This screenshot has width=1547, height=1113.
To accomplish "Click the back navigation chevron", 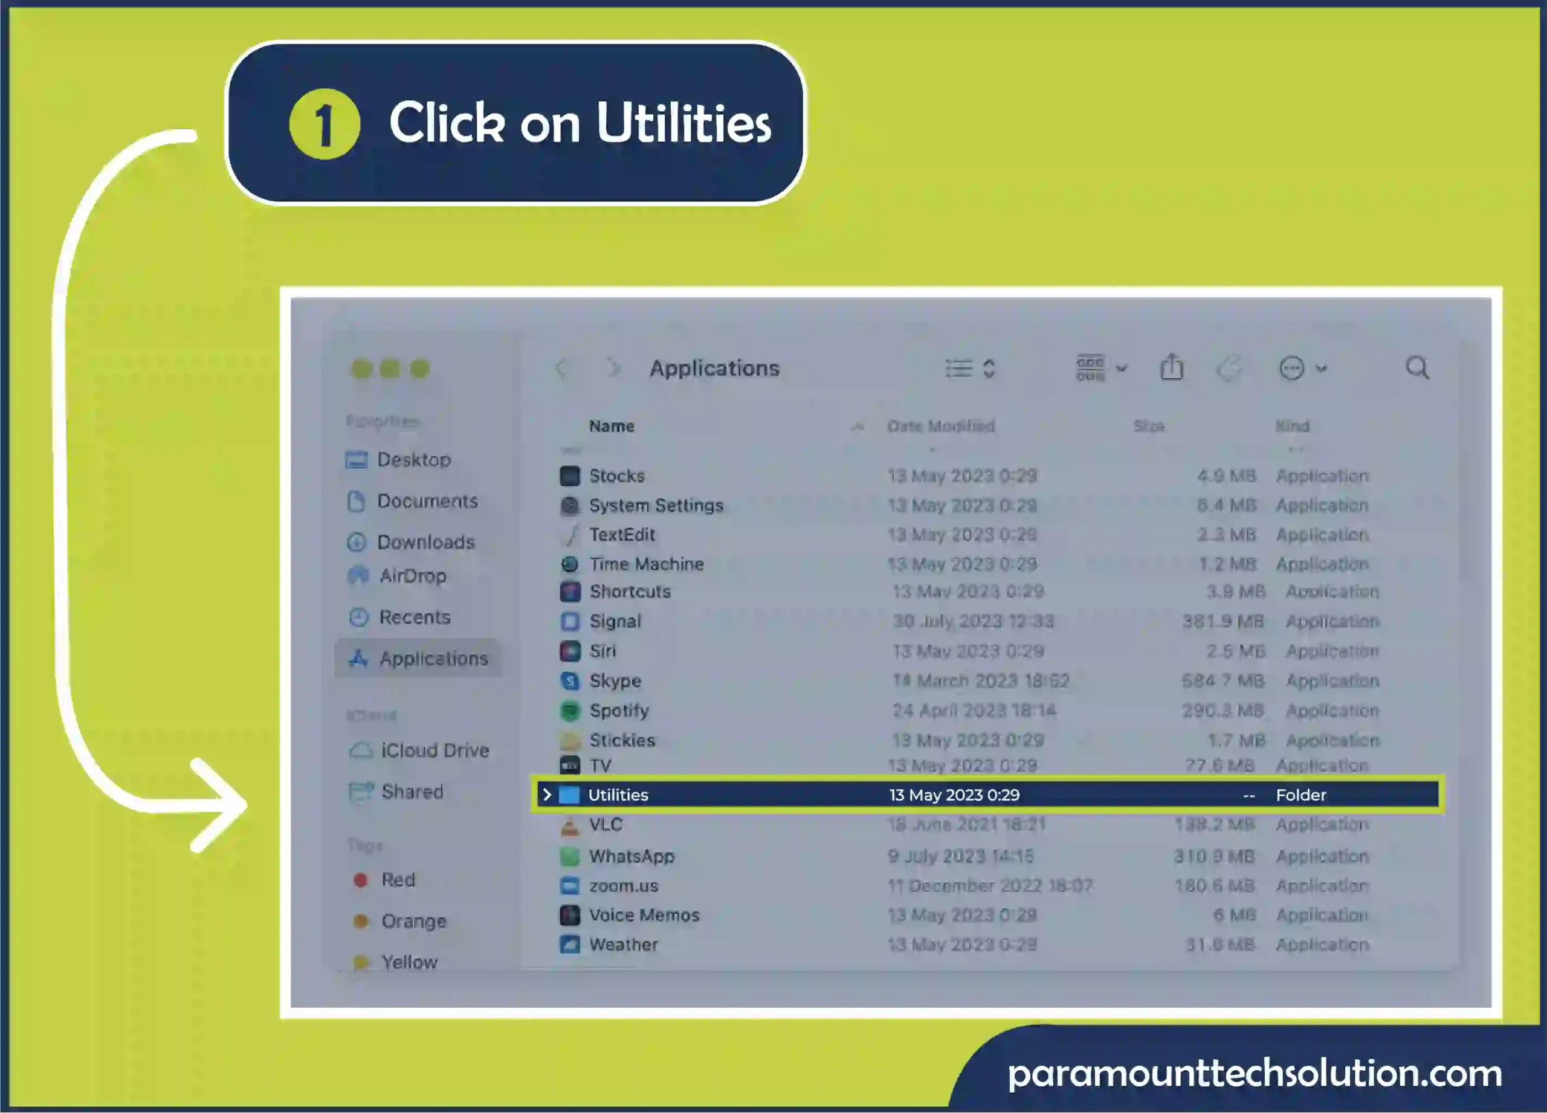I will tap(561, 369).
